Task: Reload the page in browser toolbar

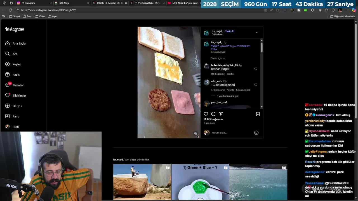Action: point(10,10)
